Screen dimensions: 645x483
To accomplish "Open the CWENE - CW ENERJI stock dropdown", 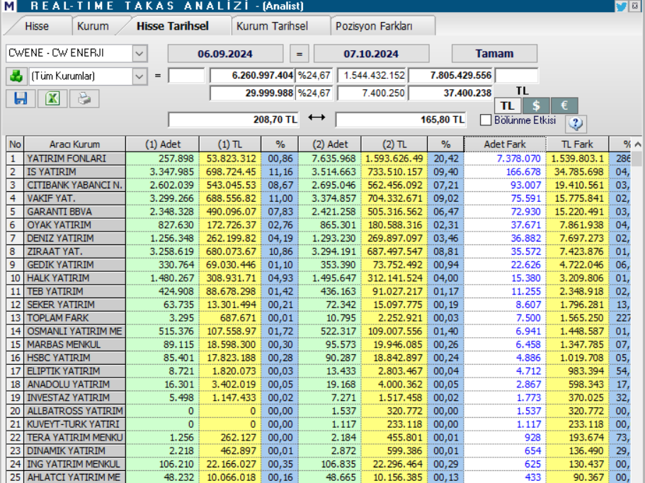I will tap(139, 53).
